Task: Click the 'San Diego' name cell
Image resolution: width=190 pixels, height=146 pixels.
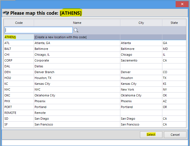Action: click(77, 119)
